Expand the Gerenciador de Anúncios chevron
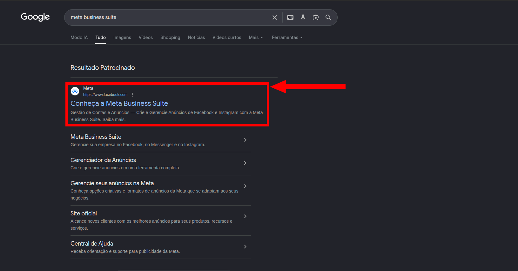Viewport: 518px width, 271px height. pos(245,163)
